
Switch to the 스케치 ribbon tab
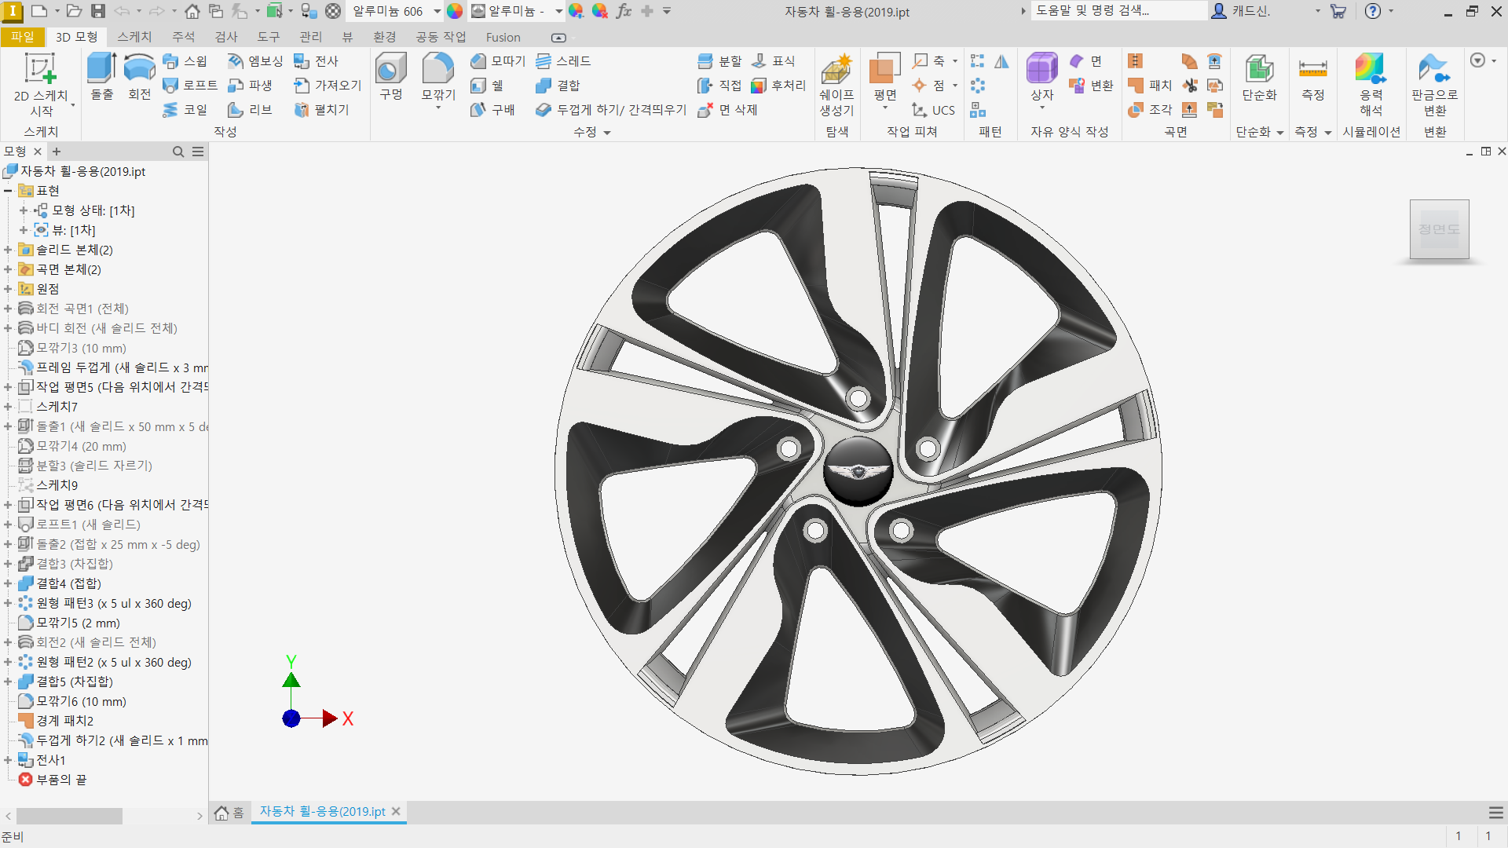pos(134,37)
